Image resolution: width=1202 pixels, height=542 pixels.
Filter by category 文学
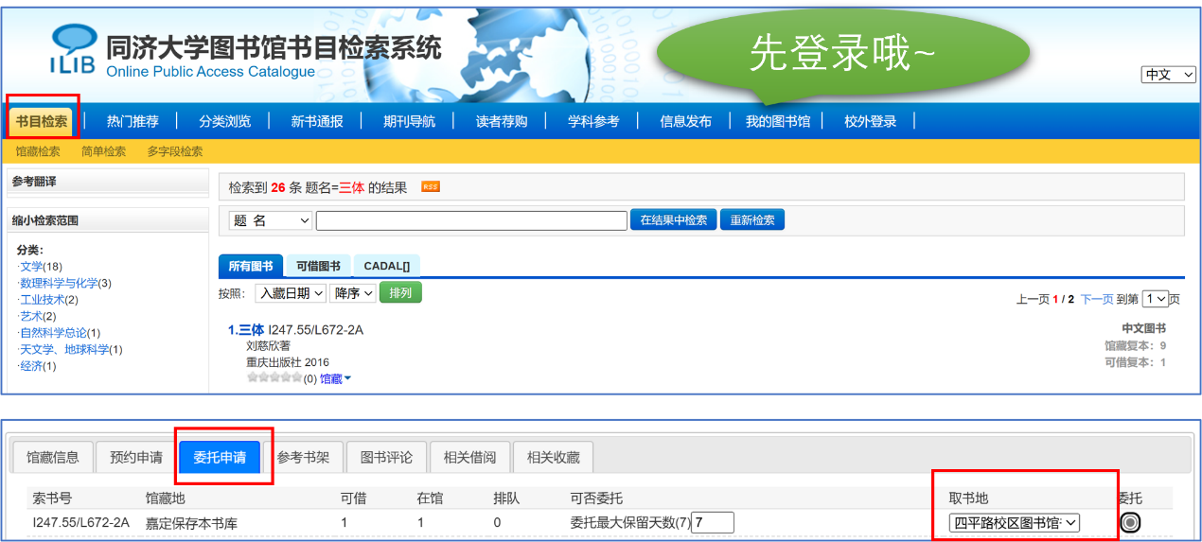[x=31, y=267]
